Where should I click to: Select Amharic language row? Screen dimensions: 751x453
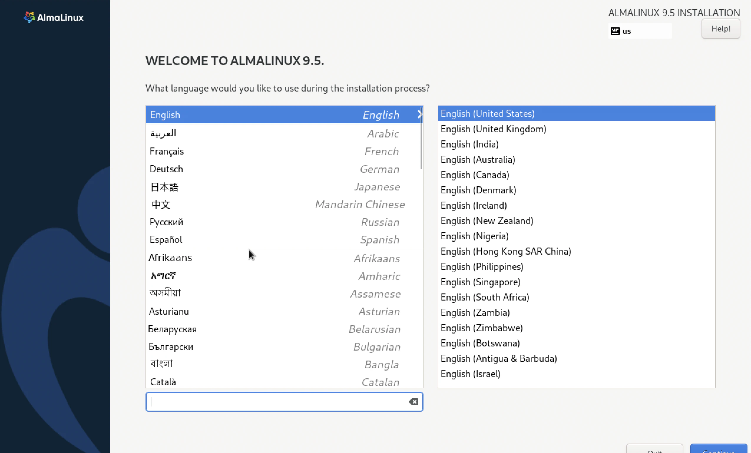(284, 276)
